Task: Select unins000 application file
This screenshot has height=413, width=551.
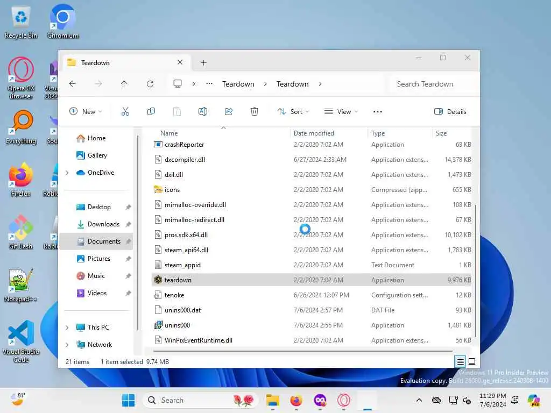Action: (312, 325)
